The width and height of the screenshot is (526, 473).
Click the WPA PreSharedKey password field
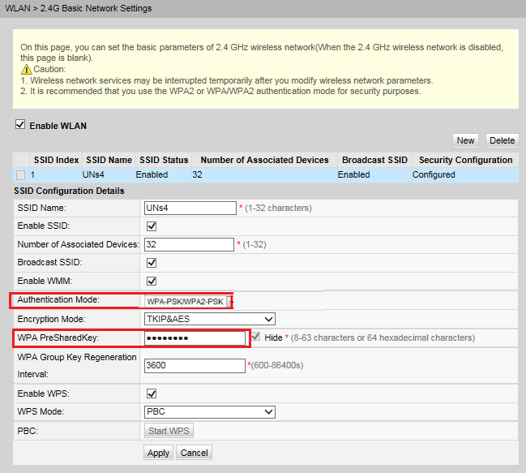[x=195, y=338]
